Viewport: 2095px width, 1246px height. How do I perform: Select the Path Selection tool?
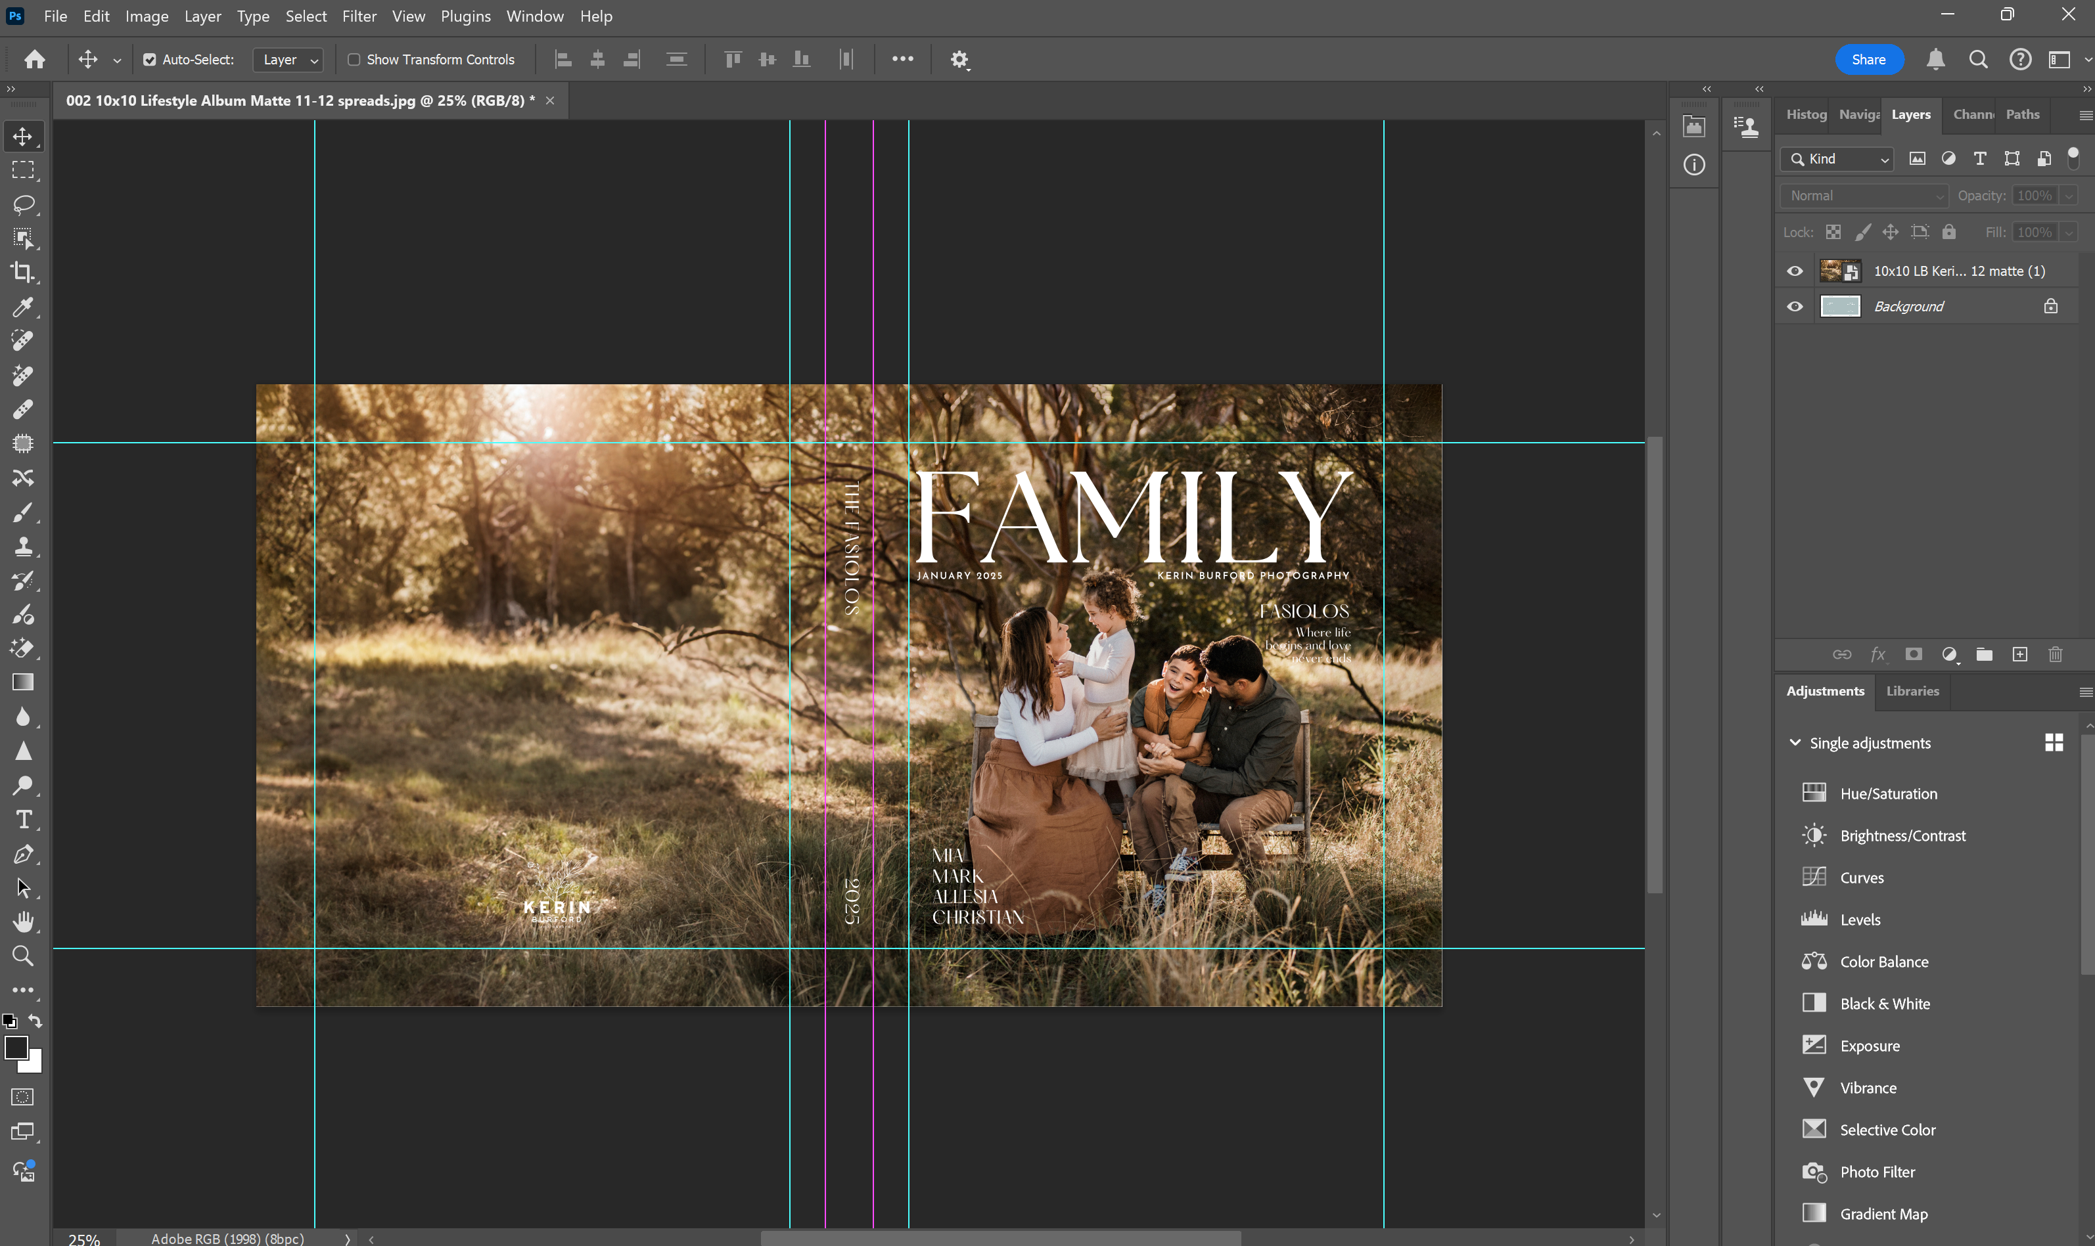(23, 888)
